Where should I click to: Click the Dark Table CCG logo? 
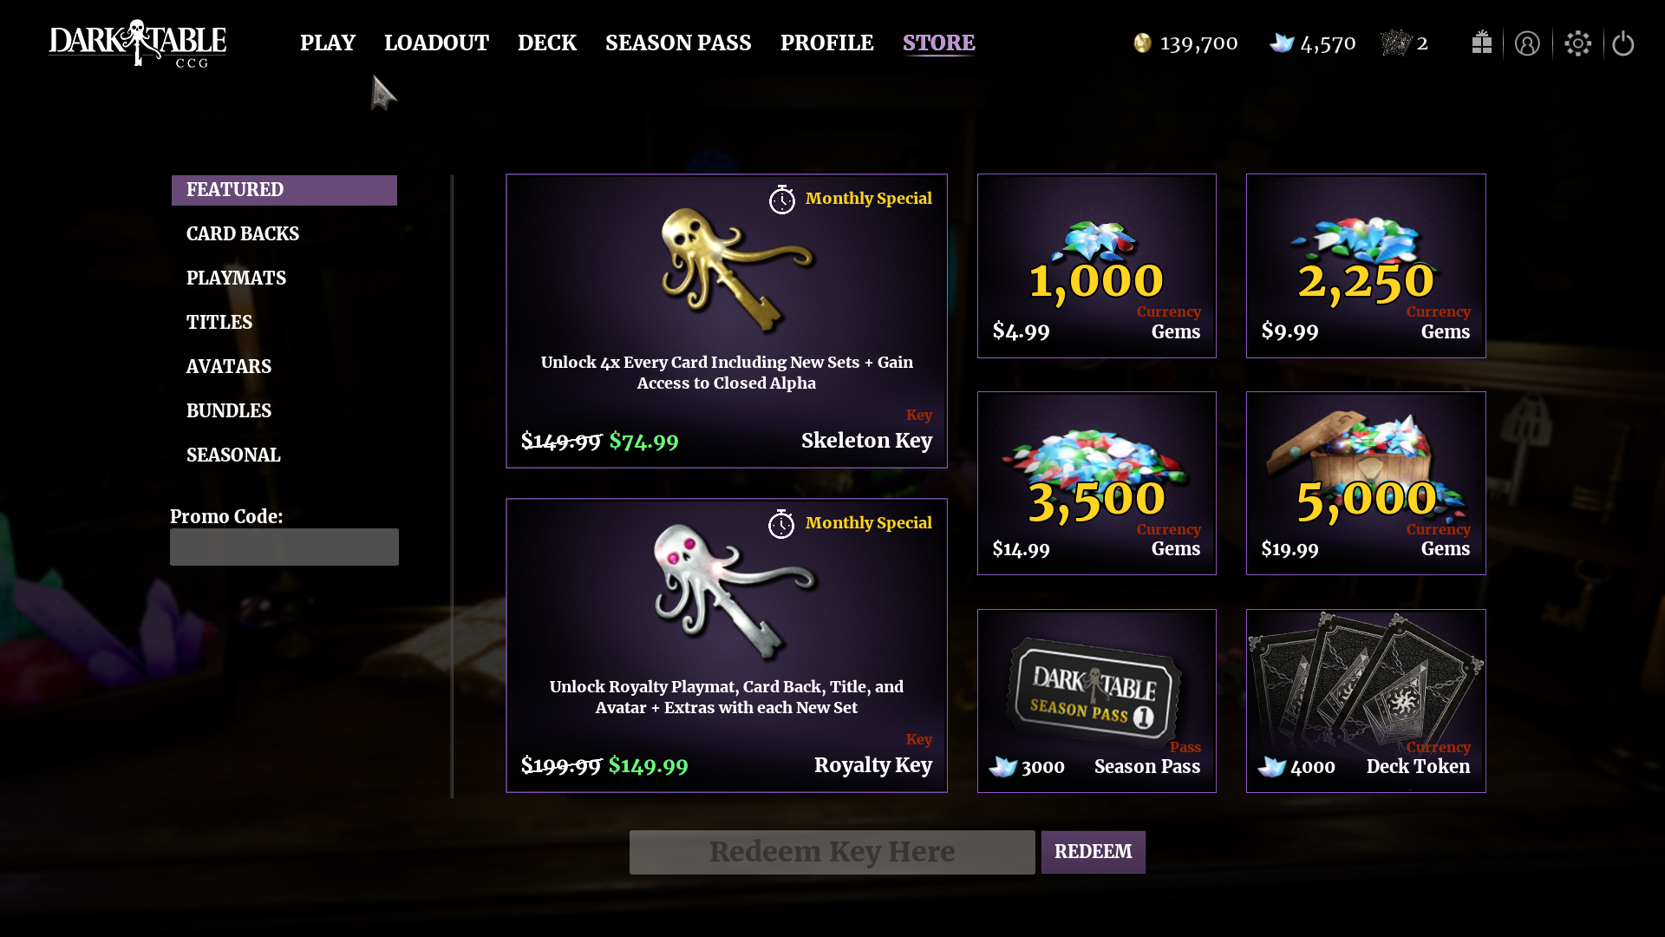pos(137,43)
